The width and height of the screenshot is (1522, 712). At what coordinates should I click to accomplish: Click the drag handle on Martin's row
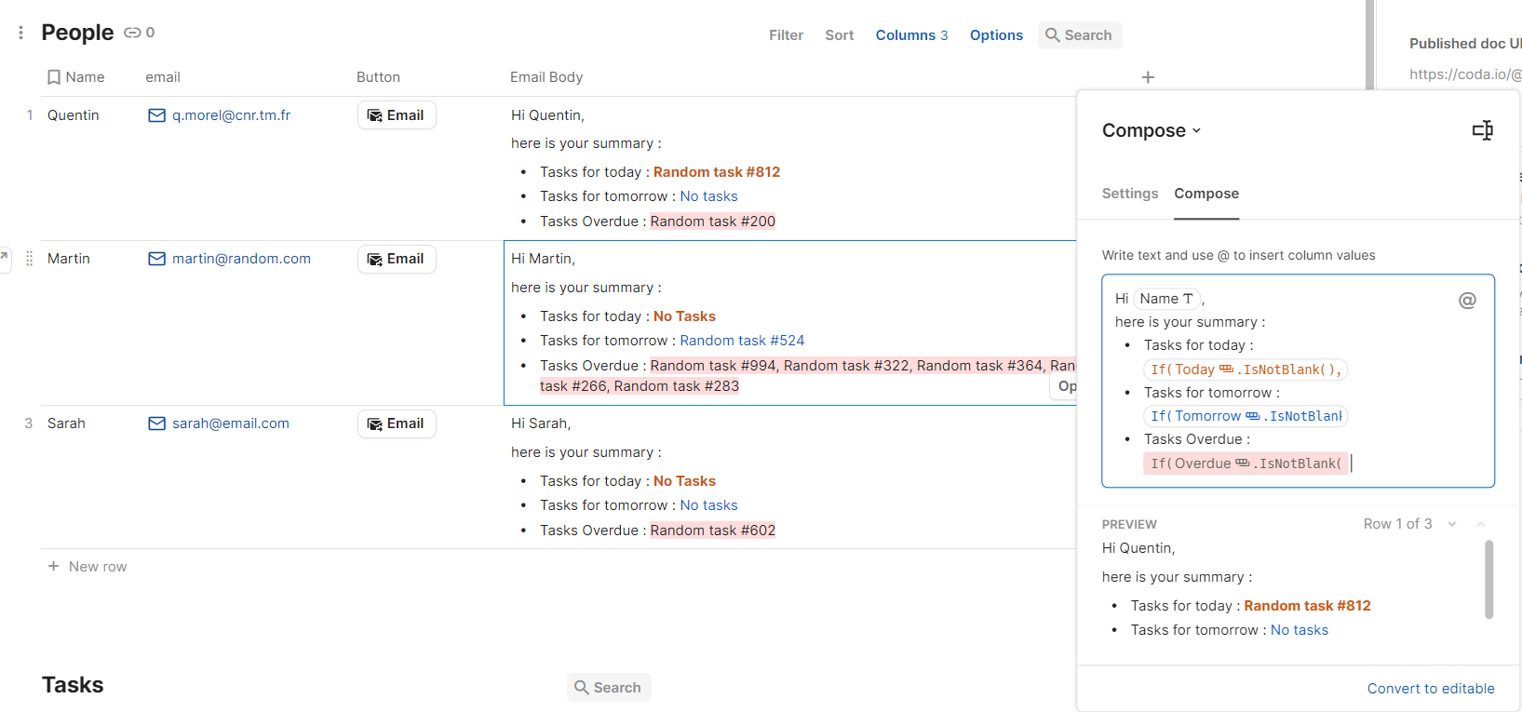pos(29,259)
